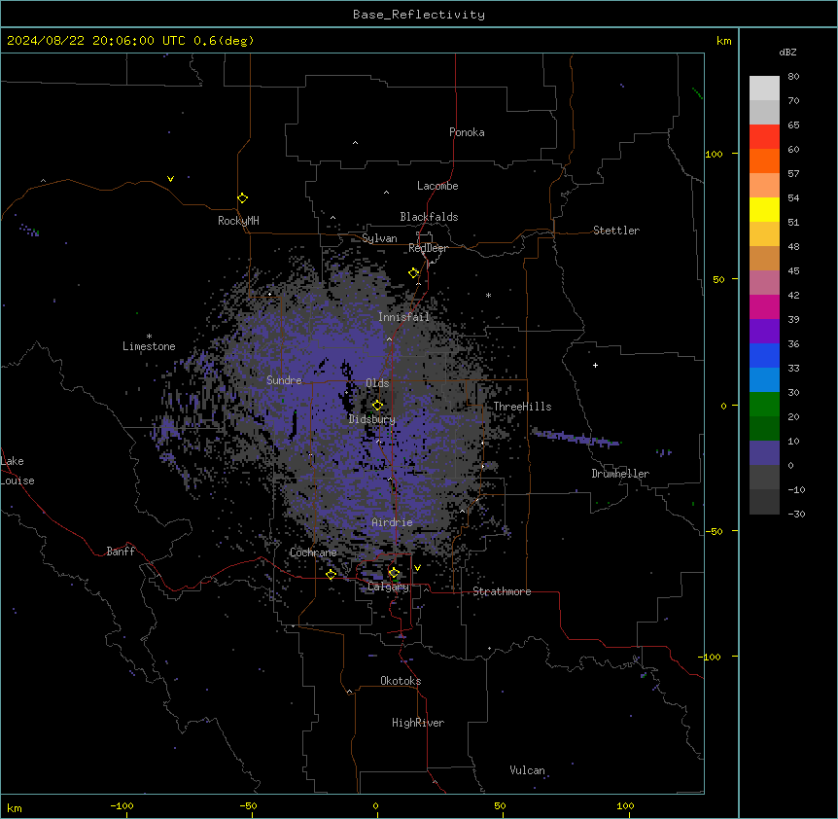
Task: Click the Ponoka city label
Action: (467, 132)
